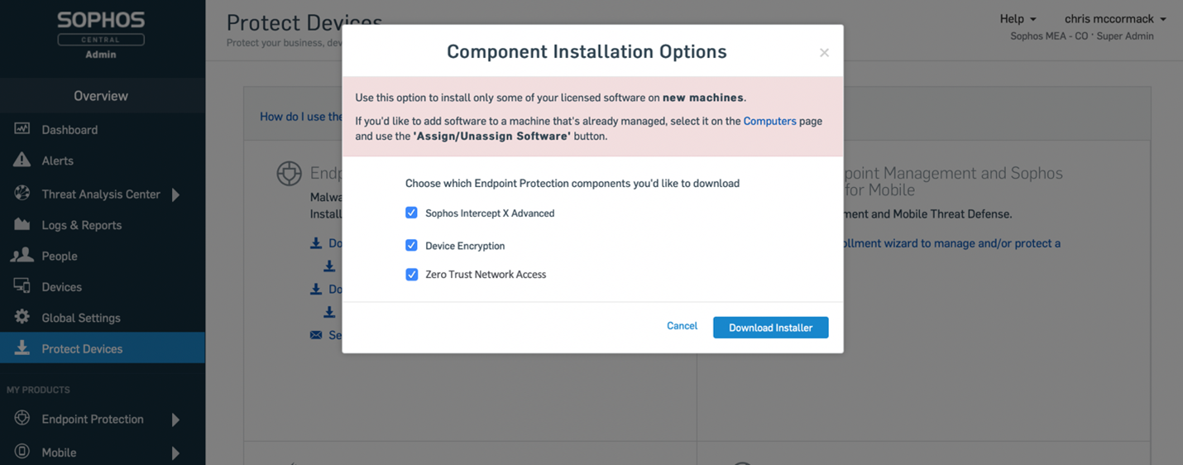Click the Logs & Reports folder icon
The height and width of the screenshot is (465, 1183).
coord(22,224)
